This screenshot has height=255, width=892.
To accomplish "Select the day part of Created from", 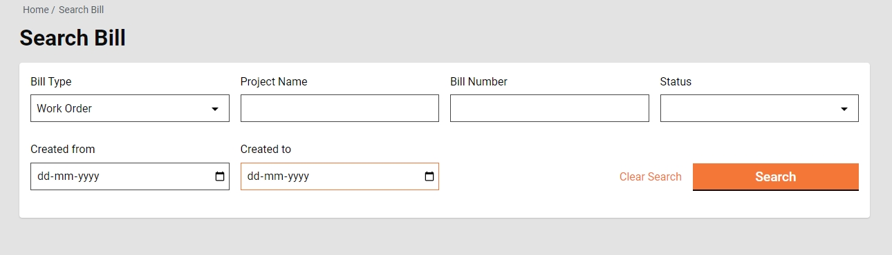I will (43, 176).
